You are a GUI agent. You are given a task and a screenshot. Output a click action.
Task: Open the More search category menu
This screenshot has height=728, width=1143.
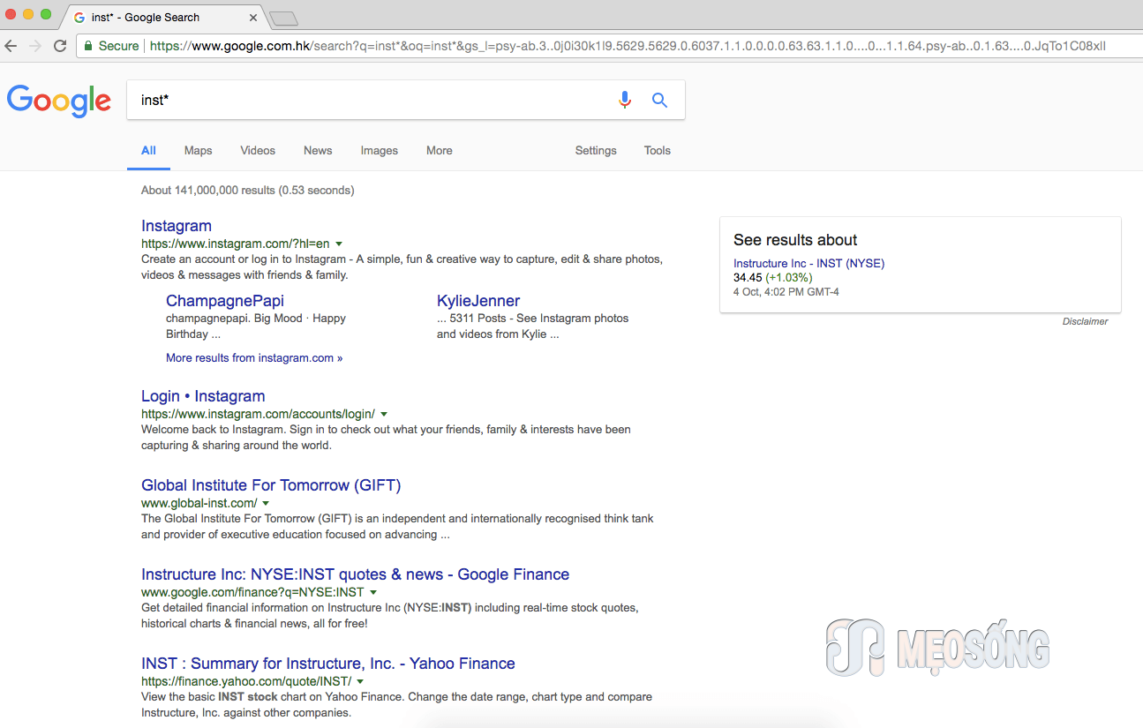439,151
